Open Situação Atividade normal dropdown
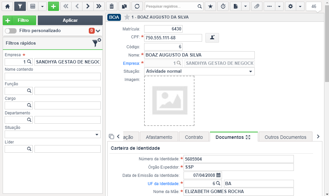This screenshot has height=196, width=329. click(x=199, y=71)
